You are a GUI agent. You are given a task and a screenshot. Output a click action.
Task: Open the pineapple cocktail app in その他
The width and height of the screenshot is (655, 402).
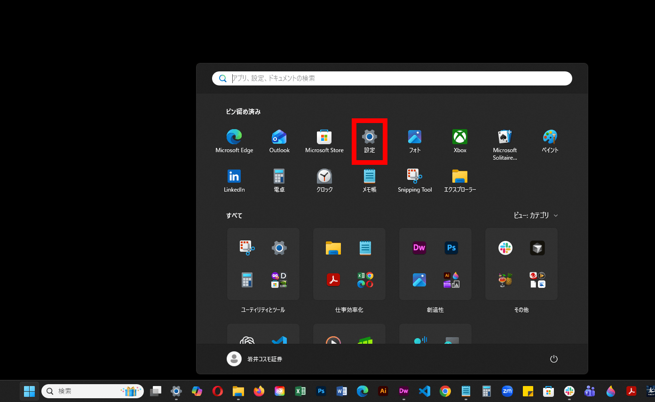[505, 280]
